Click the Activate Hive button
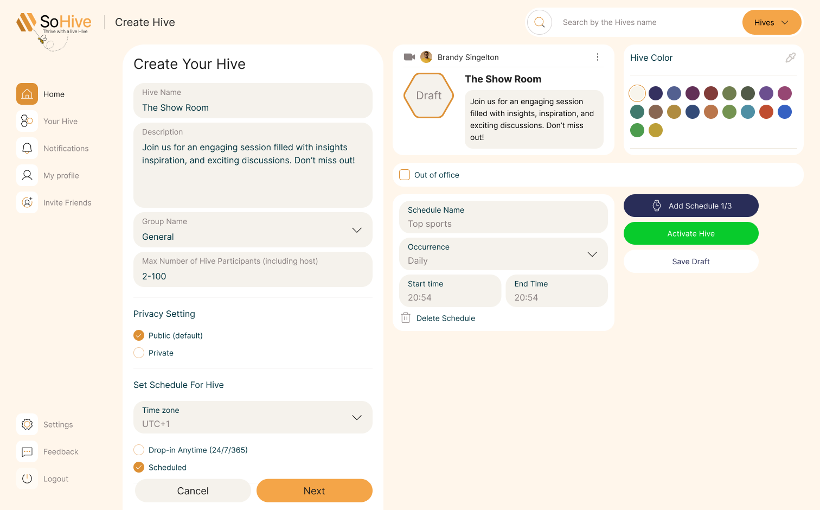Screen dimensions: 820x510 691,233
